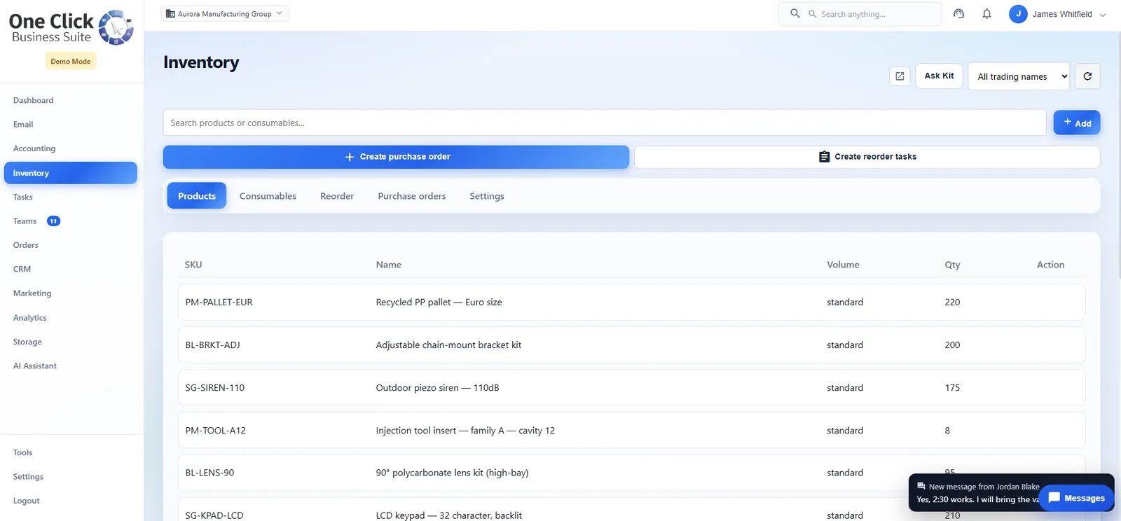Open AI Assistant in the sidebar
Viewport: 1121px width, 521px height.
[x=35, y=366]
